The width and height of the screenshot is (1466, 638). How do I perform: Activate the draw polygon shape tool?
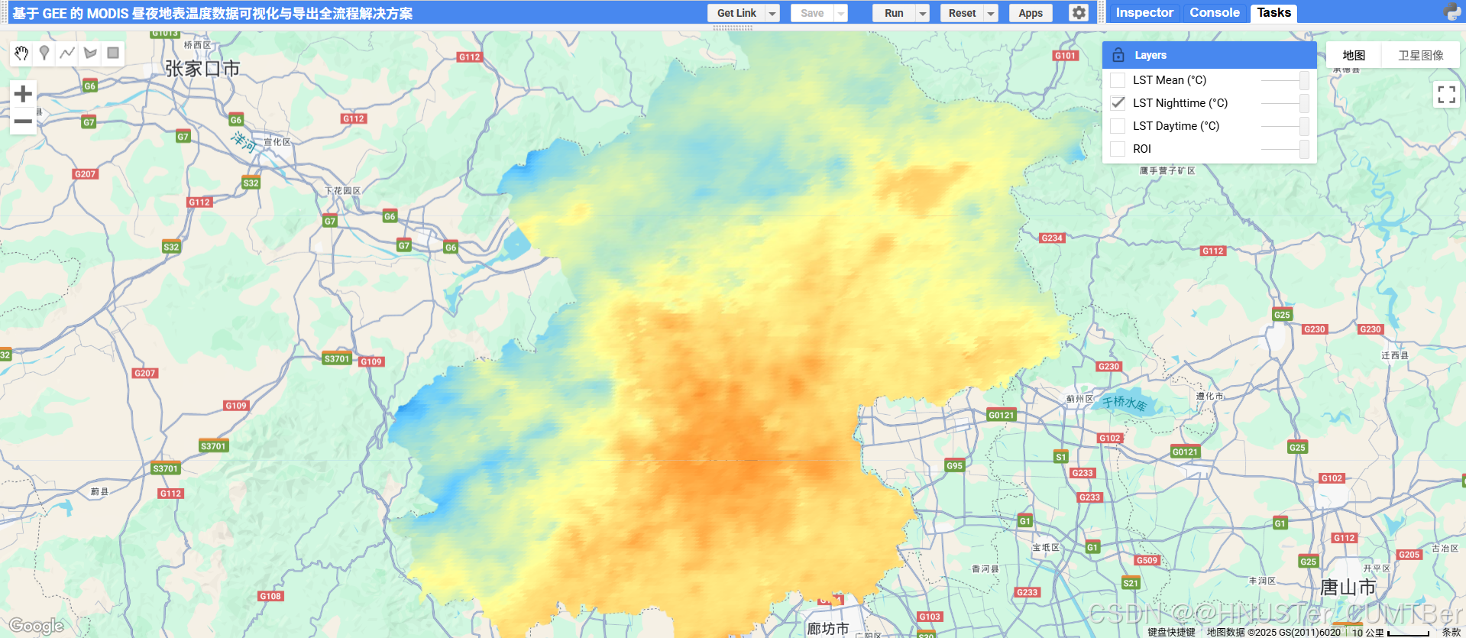(90, 53)
